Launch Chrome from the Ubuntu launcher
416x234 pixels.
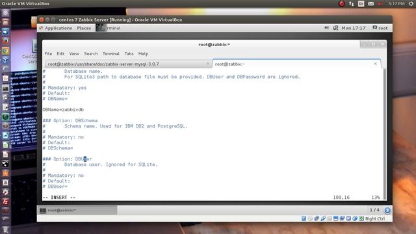(6, 51)
